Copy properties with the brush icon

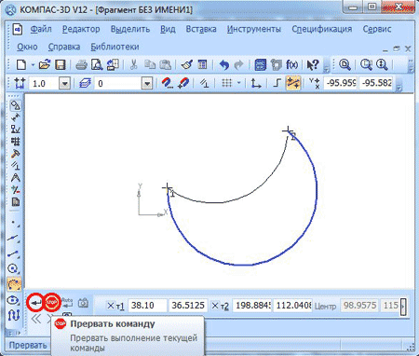[x=186, y=65]
